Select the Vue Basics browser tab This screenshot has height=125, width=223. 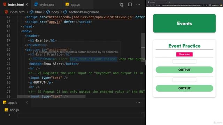click(157, 2)
